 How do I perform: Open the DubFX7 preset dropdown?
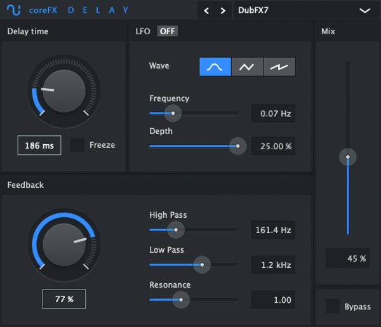[x=304, y=11]
